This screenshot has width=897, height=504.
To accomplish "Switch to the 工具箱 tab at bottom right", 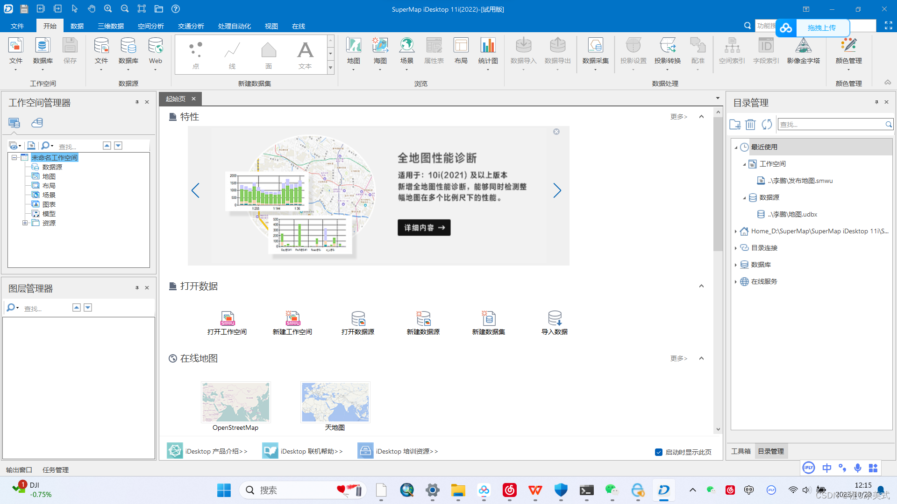I will (x=740, y=451).
